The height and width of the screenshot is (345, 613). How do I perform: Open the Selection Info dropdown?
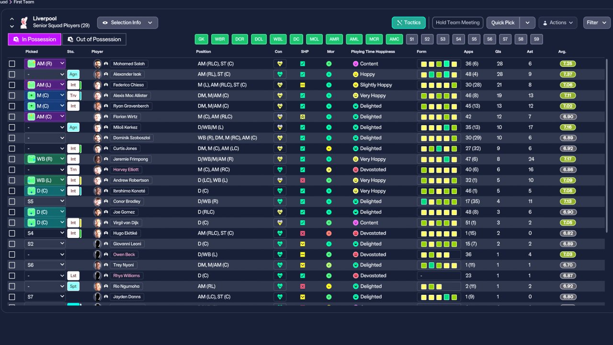(x=127, y=22)
